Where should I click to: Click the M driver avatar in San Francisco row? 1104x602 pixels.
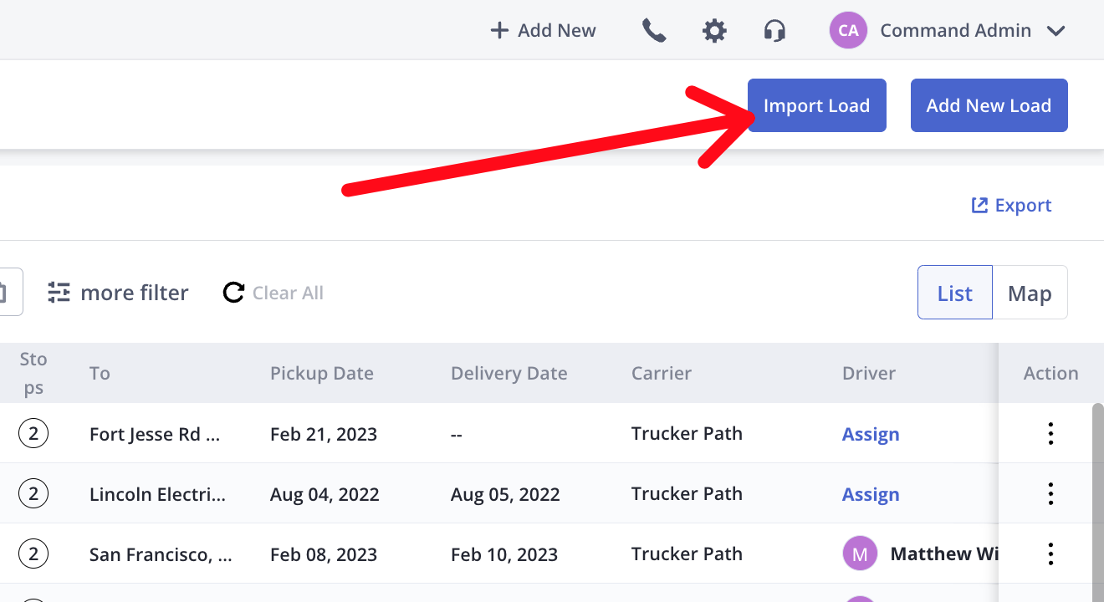(860, 554)
